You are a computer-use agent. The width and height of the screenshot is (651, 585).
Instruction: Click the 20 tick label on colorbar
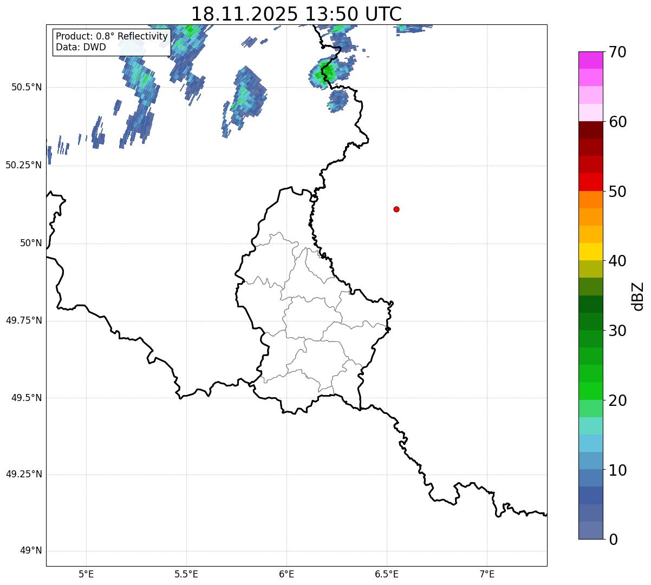click(x=617, y=400)
